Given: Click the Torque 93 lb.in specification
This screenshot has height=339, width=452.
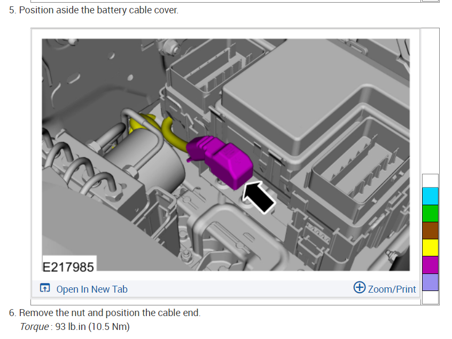Looking at the screenshot, I should tap(75, 326).
